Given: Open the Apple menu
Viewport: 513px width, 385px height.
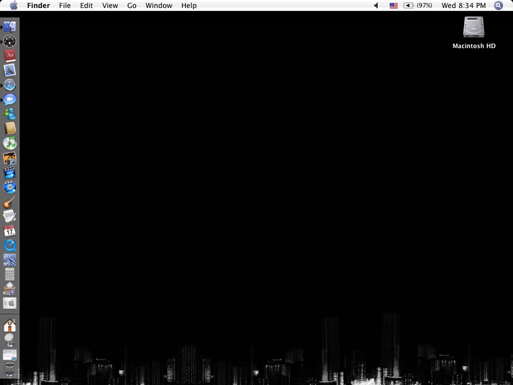Looking at the screenshot, I should pos(14,5).
